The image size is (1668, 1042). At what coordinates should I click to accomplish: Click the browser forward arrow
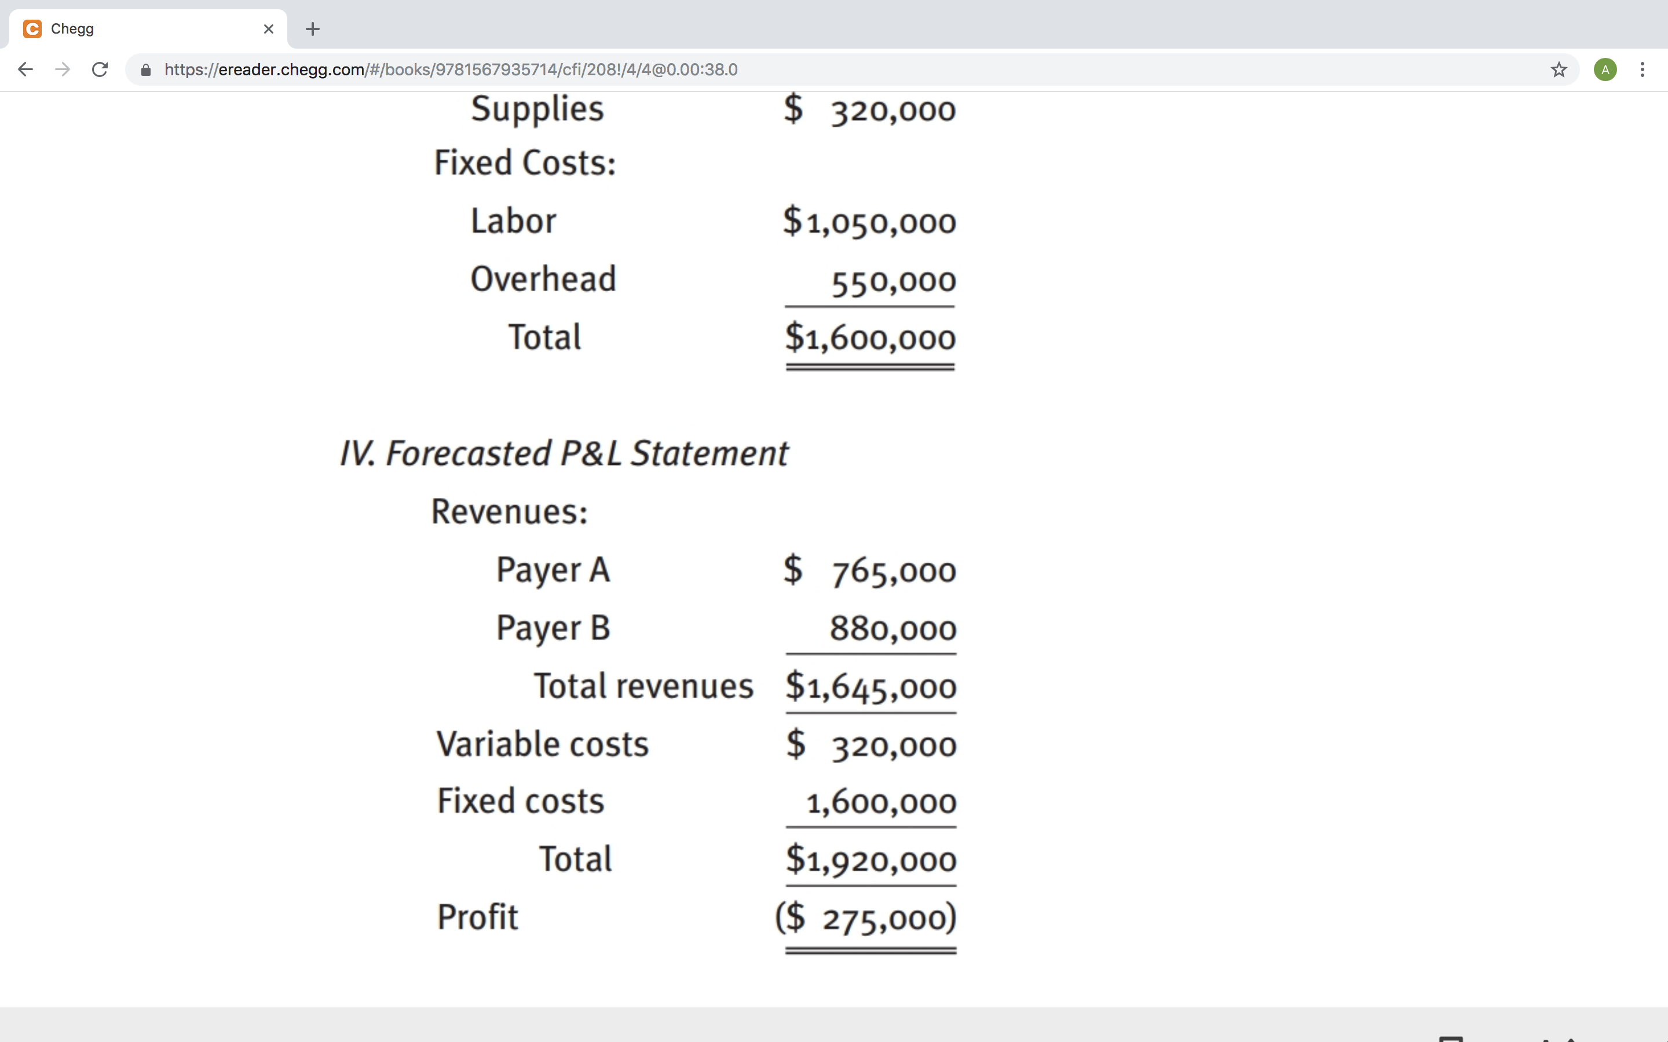(63, 69)
